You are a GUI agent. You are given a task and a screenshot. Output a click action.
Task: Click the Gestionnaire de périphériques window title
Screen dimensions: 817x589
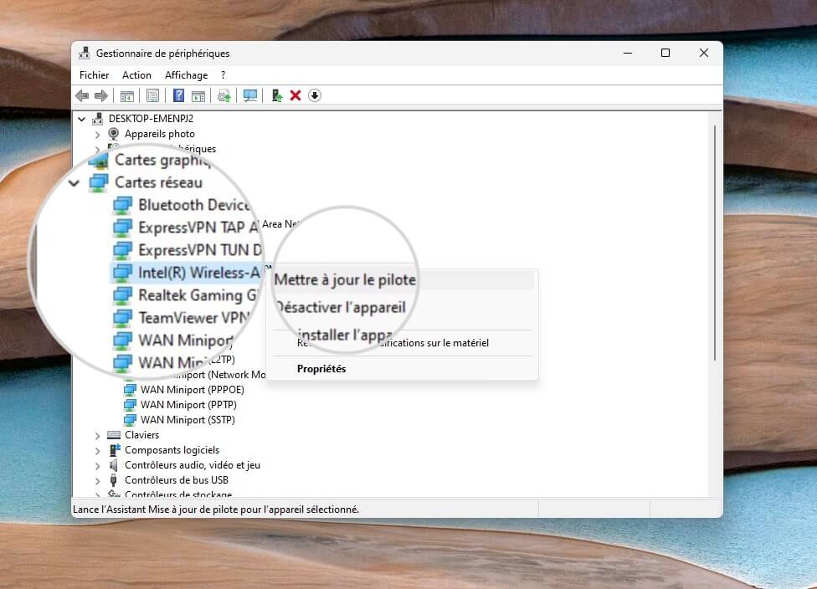pyautogui.click(x=162, y=53)
